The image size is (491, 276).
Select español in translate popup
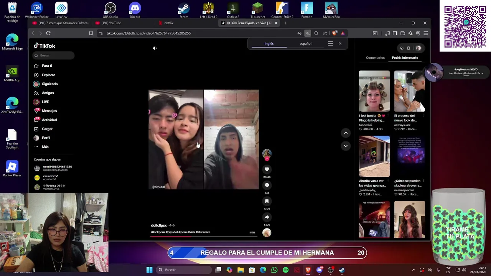point(305,44)
